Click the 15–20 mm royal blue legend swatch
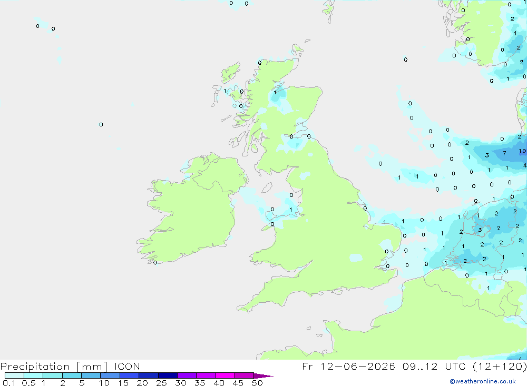 click(130, 375)
